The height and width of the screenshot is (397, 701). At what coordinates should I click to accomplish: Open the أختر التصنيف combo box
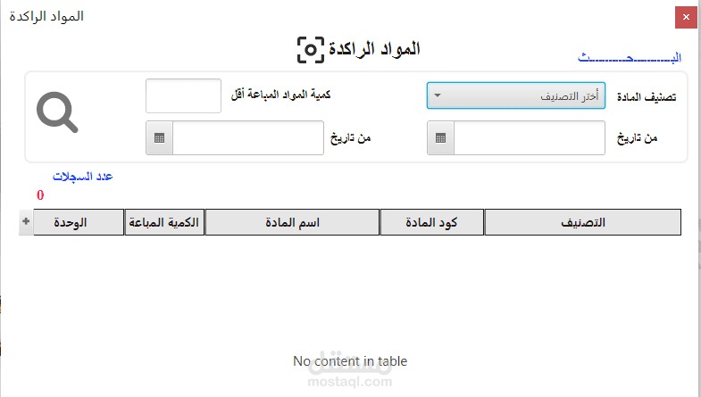pos(516,95)
